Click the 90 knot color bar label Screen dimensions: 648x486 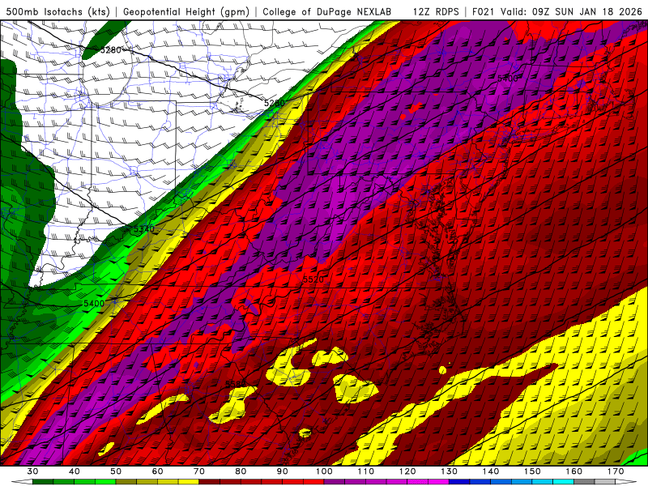coord(282,471)
